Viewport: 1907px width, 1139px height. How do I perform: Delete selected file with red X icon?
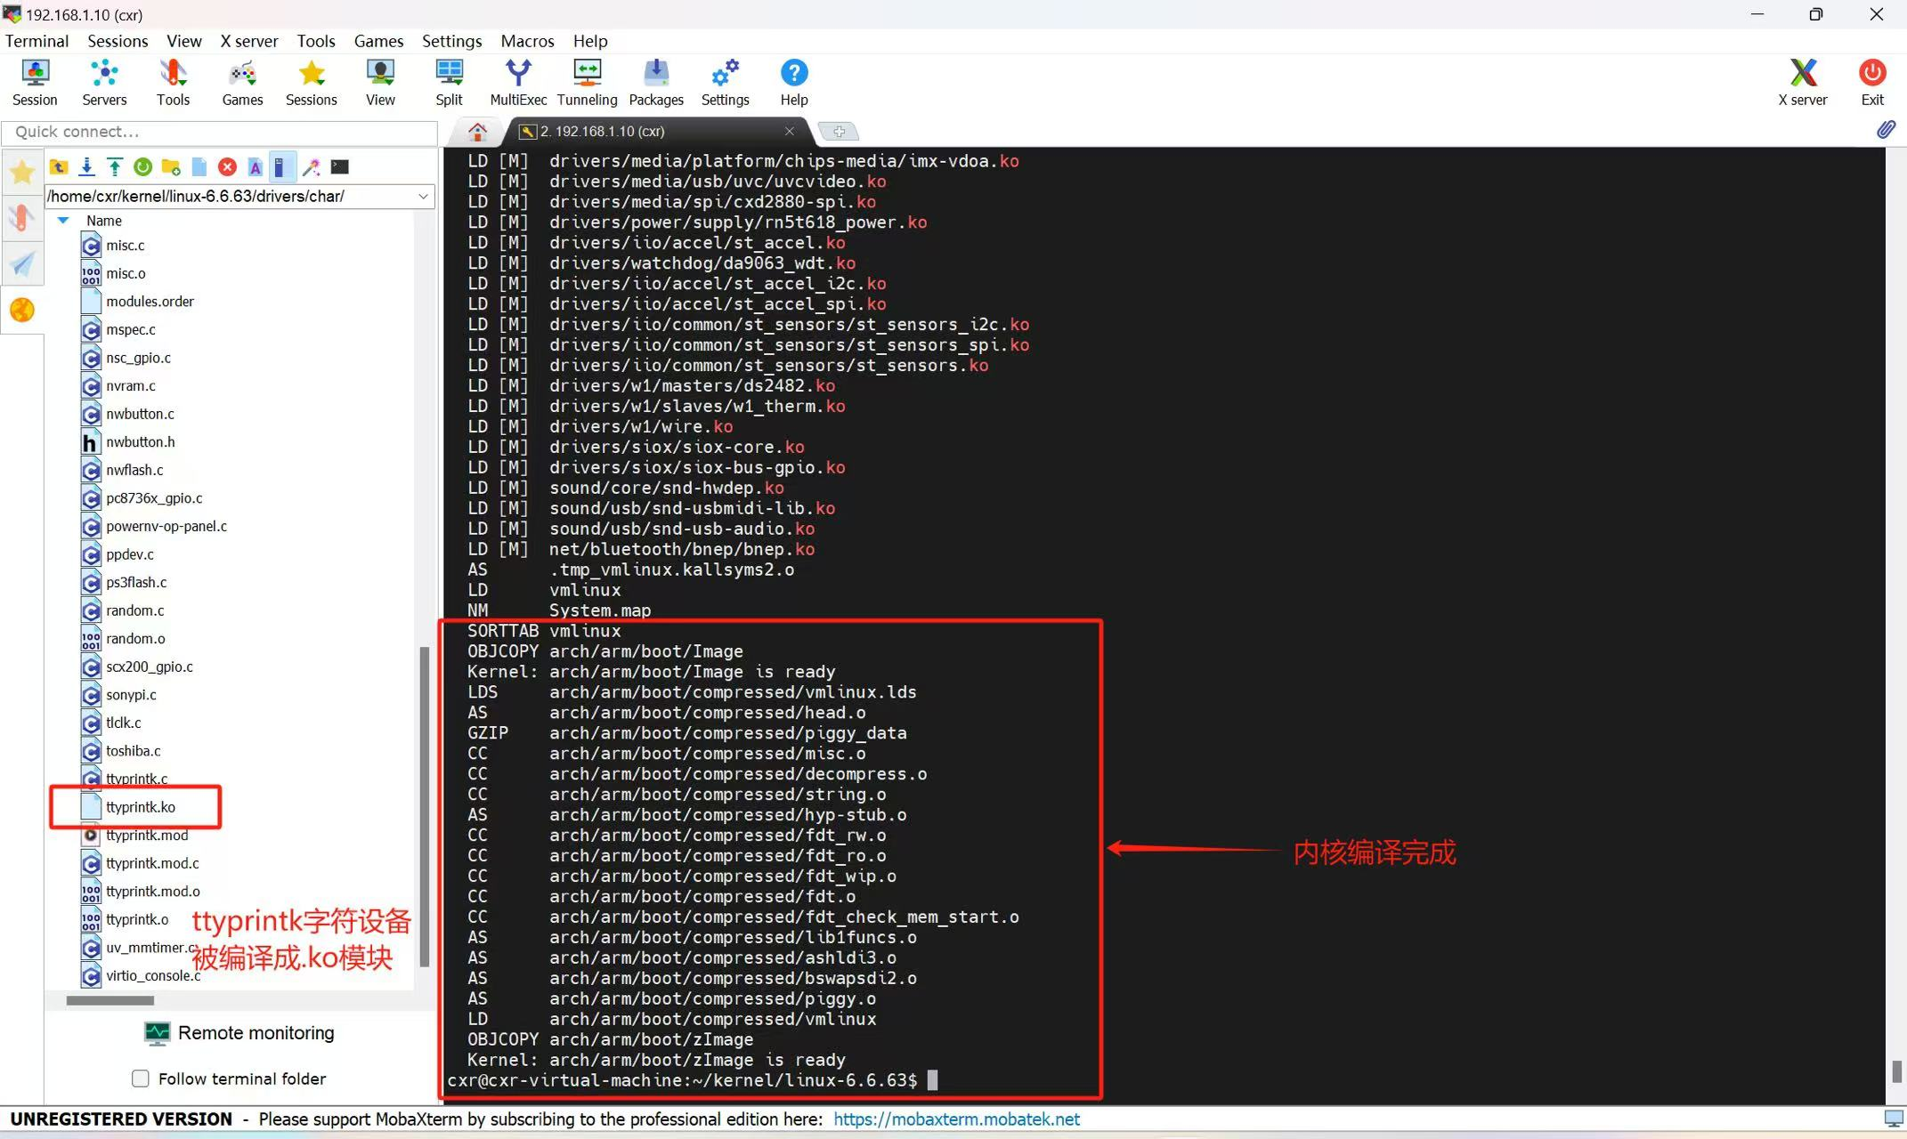point(227,166)
